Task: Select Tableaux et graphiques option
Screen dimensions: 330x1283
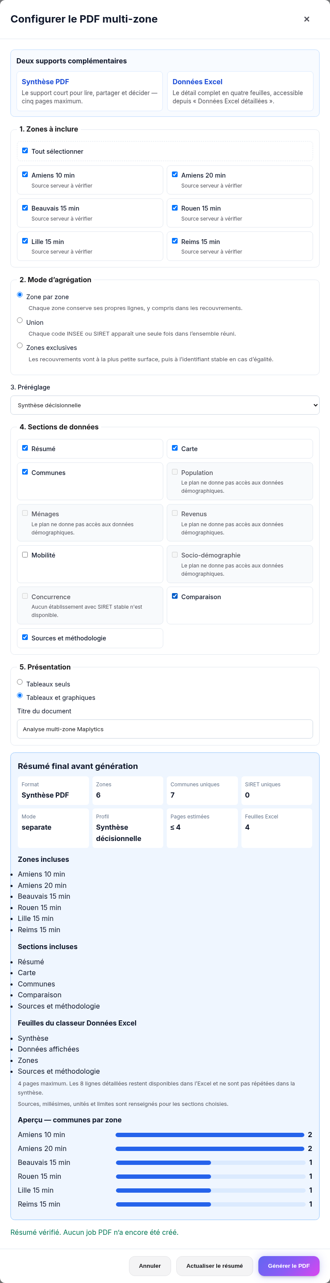Action: coord(20,695)
